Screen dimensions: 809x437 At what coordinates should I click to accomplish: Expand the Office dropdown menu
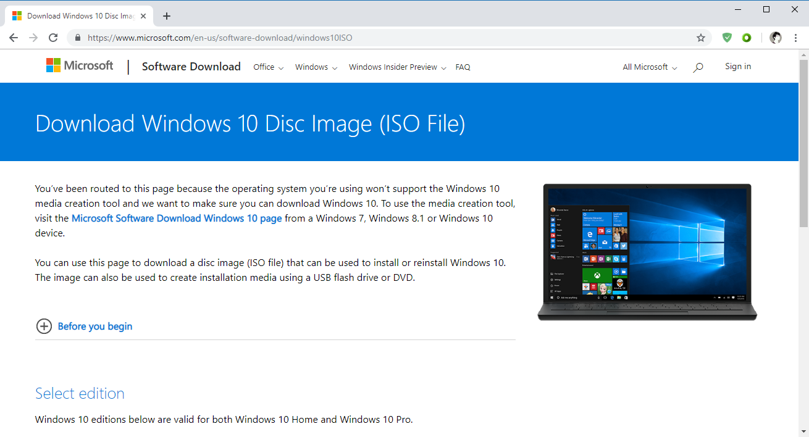(x=268, y=67)
